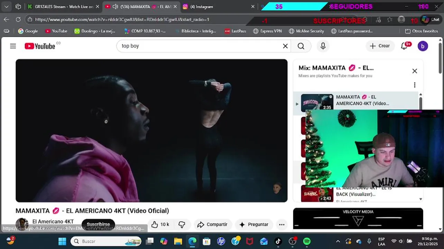This screenshot has height=249, width=444.
Task: Open the tab search dropdown arrow
Action: click(x=6, y=7)
